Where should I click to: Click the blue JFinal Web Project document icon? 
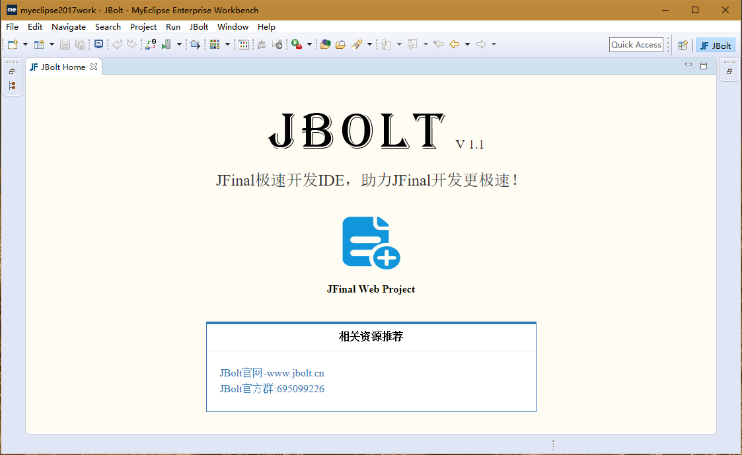(x=371, y=242)
